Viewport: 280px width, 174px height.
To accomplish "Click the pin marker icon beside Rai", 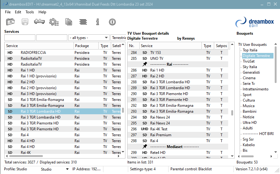I will pyautogui.click(x=145, y=64).
